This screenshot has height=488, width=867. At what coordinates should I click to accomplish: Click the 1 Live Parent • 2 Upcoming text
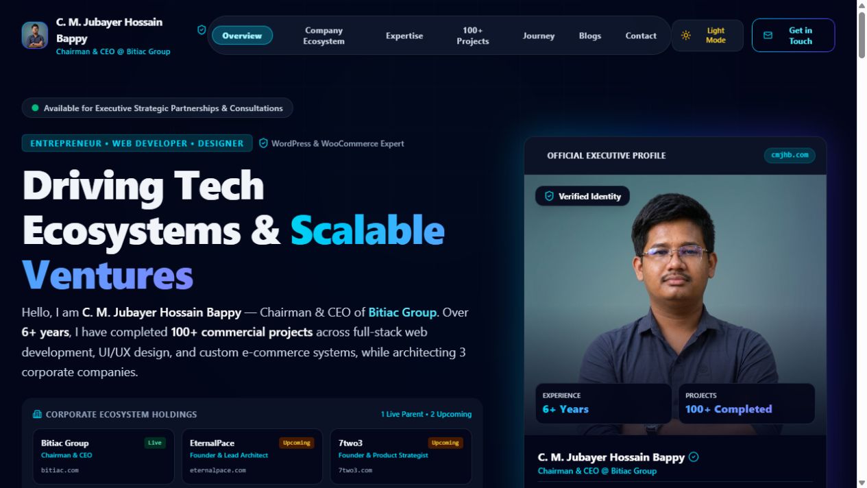tap(426, 414)
